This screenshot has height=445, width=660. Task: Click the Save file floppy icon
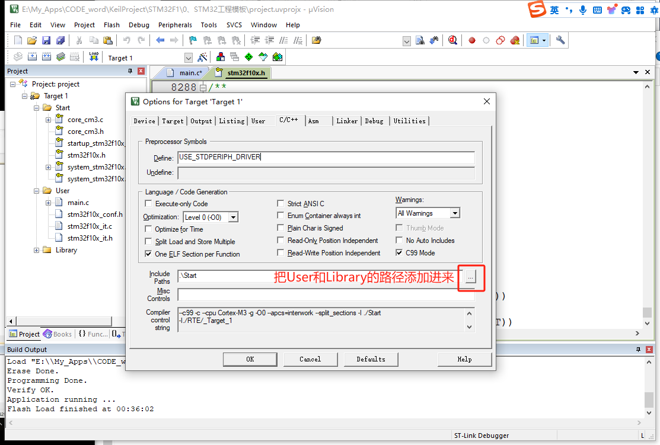pos(46,40)
